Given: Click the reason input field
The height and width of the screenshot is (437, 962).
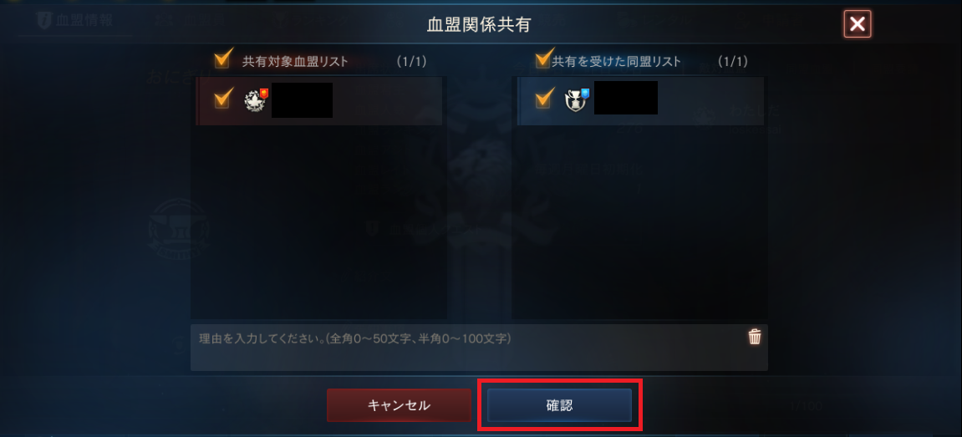Looking at the screenshot, I should click(479, 348).
